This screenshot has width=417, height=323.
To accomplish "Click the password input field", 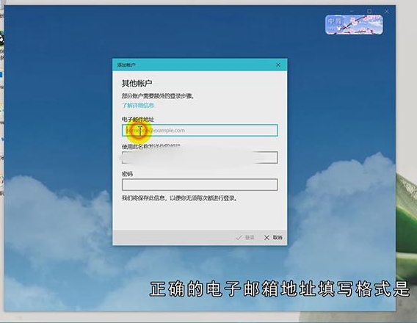I will click(200, 185).
